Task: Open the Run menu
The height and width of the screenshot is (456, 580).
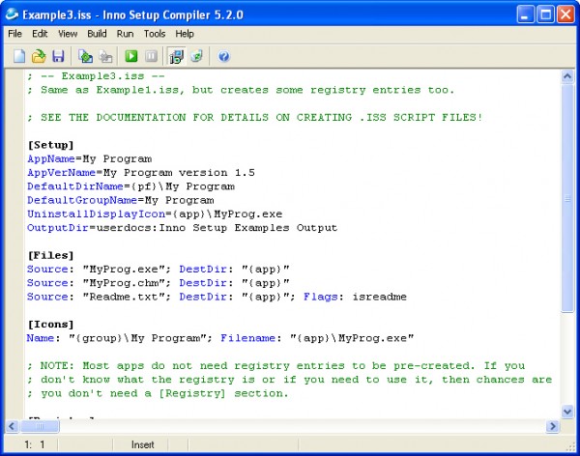Action: tap(125, 34)
